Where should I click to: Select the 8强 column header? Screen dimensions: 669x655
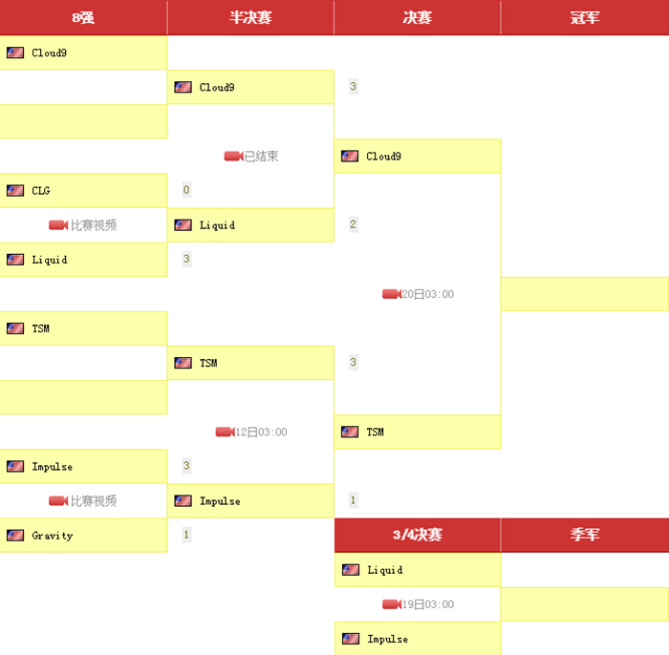[x=83, y=18]
